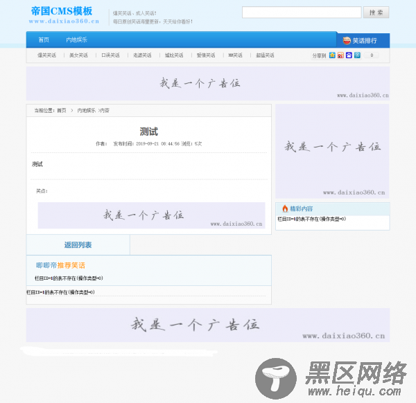Screen dimensions: 416x403
Task: Select 超猛笑话 in the sub-navigation
Action: click(x=265, y=55)
